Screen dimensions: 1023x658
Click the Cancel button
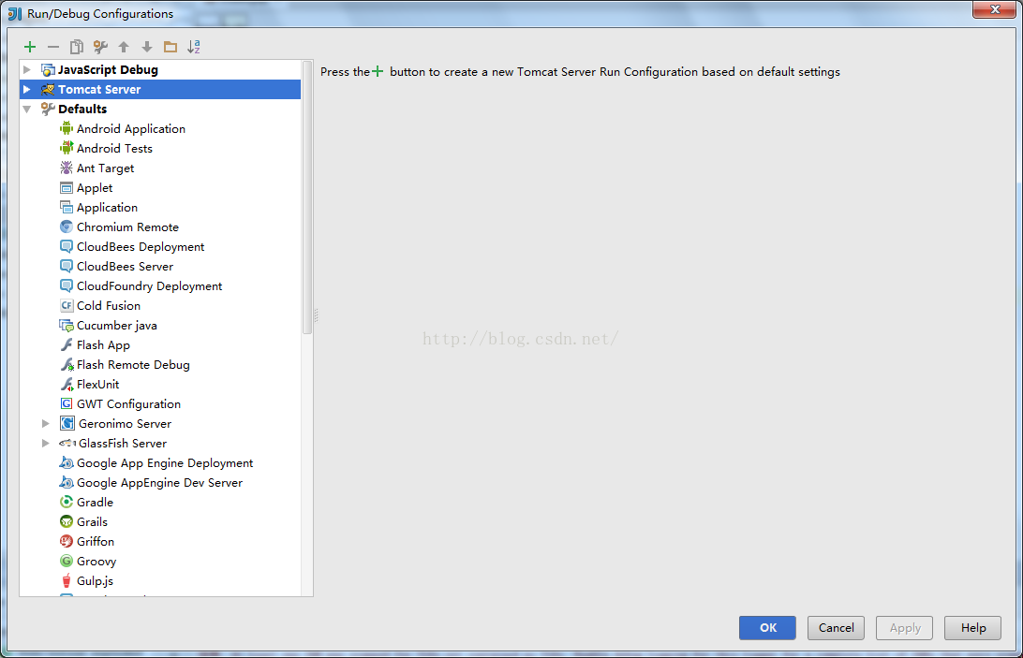pos(836,627)
